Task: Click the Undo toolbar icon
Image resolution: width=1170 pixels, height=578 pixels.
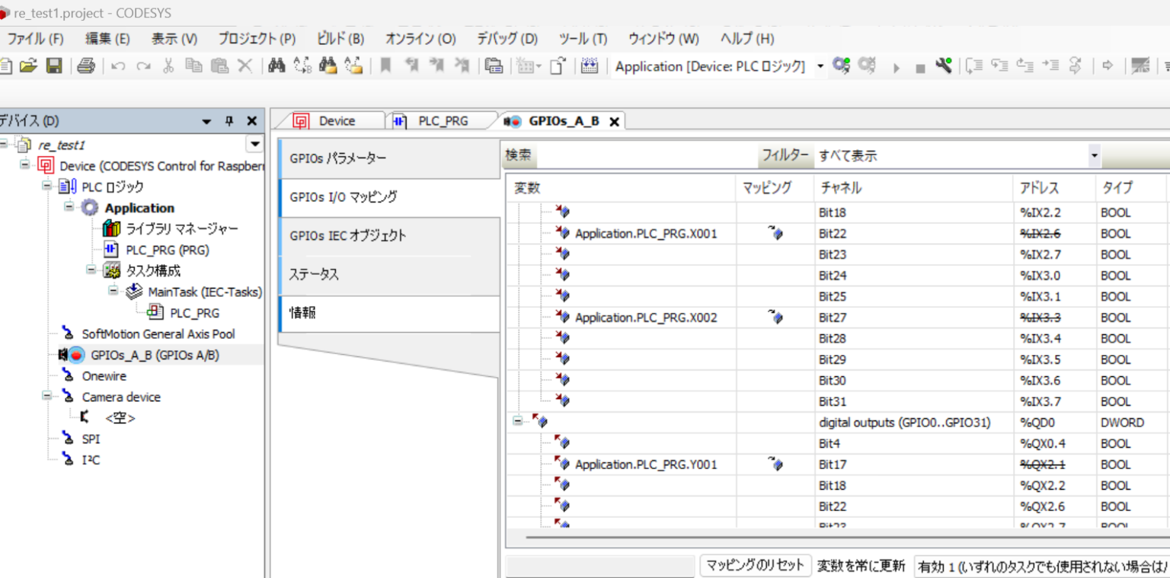Action: [116, 65]
